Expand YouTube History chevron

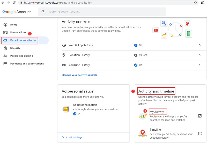tap(200, 65)
